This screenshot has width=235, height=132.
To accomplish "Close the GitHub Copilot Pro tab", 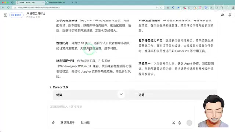I will tap(72, 3).
